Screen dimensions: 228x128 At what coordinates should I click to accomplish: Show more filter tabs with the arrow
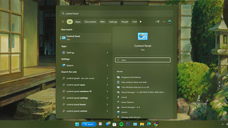141,22
